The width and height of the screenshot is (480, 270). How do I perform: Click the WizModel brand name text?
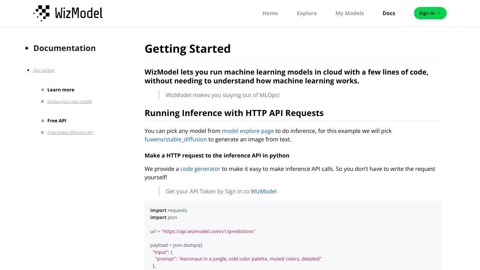click(x=79, y=13)
